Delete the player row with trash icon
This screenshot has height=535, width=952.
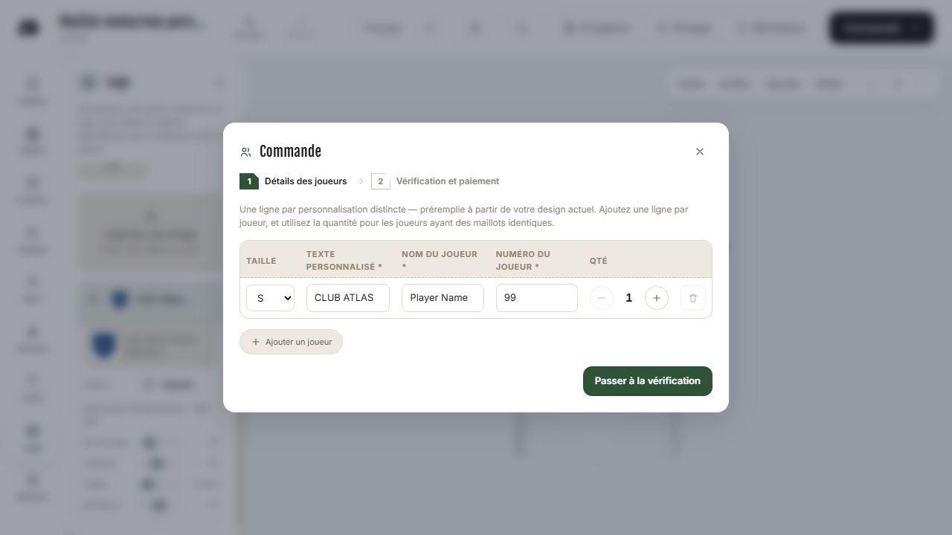pyautogui.click(x=692, y=298)
